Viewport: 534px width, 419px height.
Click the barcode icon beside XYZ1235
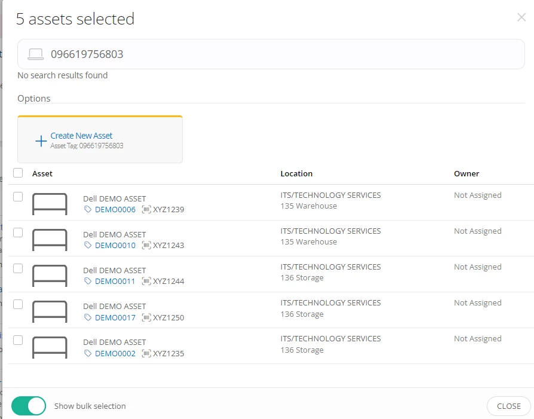point(146,353)
